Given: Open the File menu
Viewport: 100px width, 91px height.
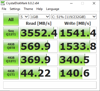Looking at the screenshot, I should [x=4, y=9].
